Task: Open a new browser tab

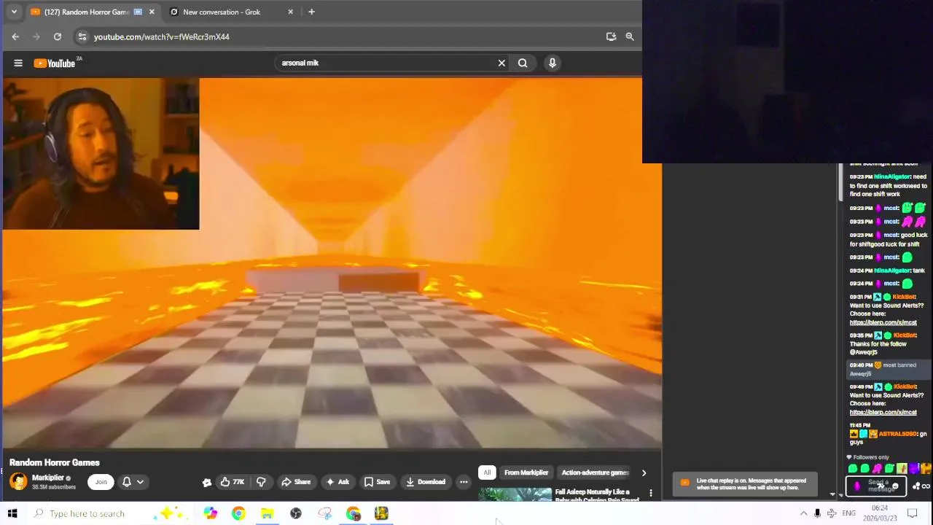Action: tap(311, 12)
